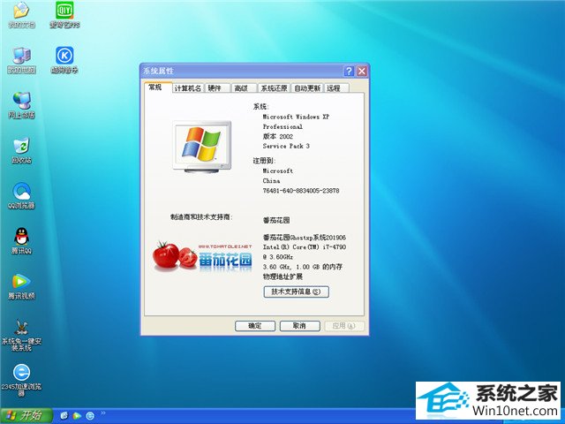565x424 pixels.
Task: Launch the Tencent Video desktop icon
Action: (x=21, y=286)
